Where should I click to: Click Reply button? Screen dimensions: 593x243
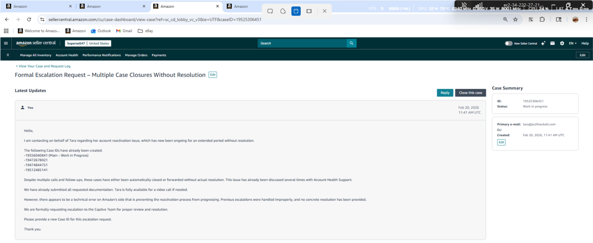[x=445, y=93]
